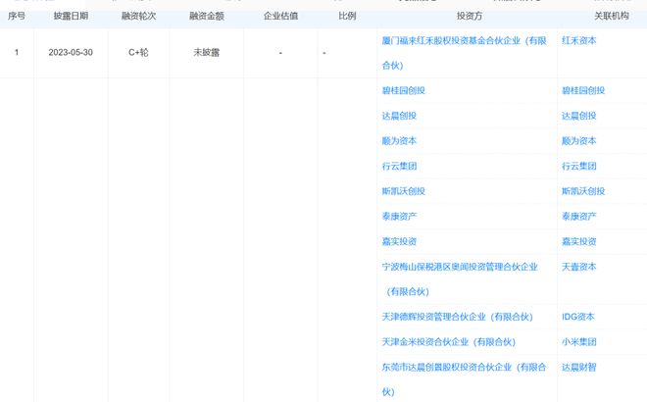This screenshot has height=402, width=647.
Task: Select the 序号 column header
Action: click(x=17, y=16)
